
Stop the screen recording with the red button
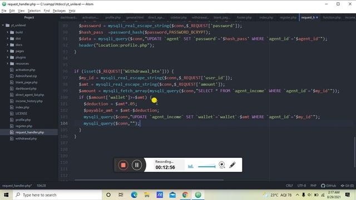[x=123, y=165]
